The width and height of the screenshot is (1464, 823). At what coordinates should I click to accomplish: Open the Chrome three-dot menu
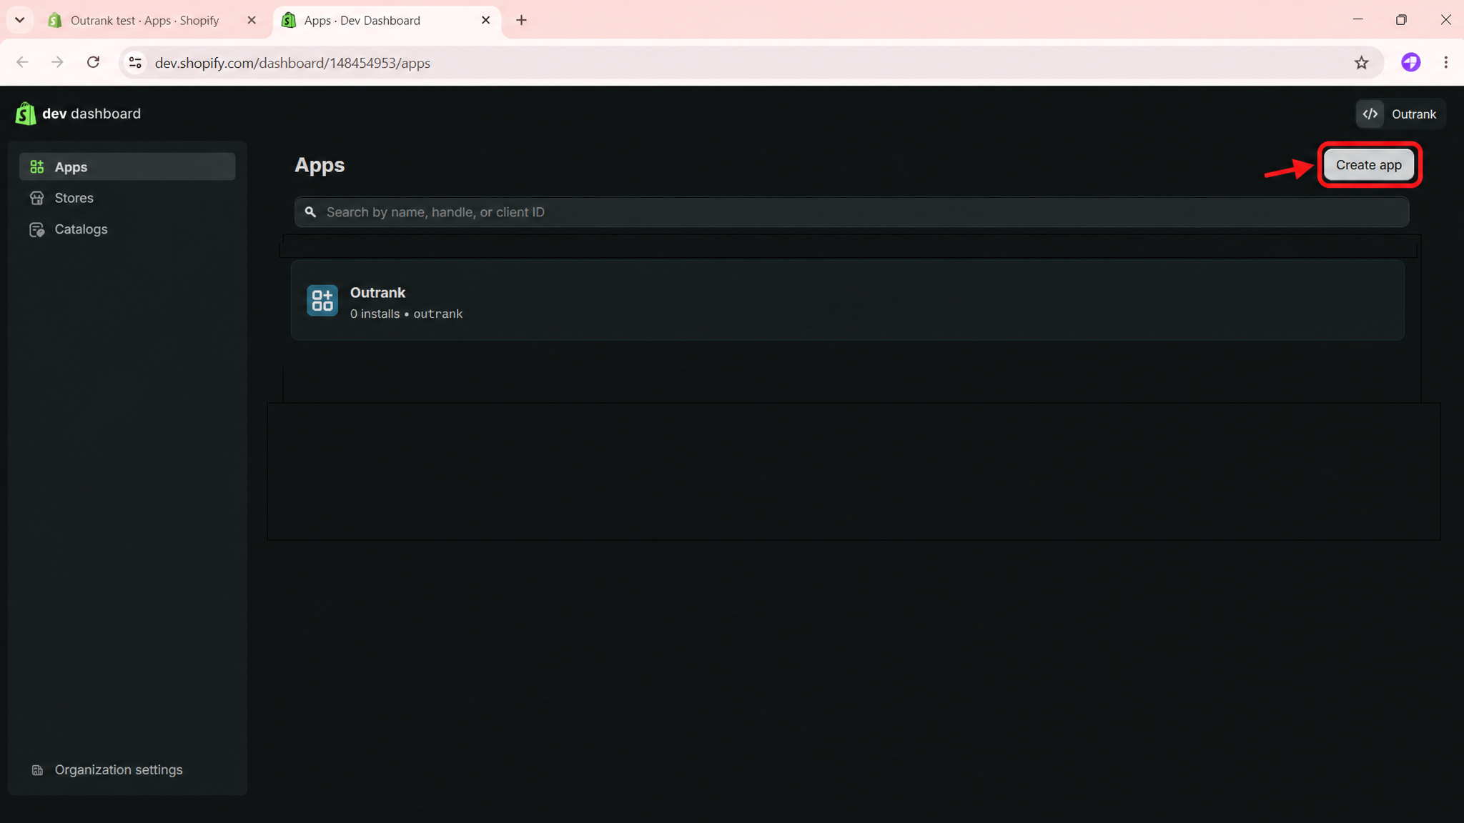pyautogui.click(x=1445, y=63)
